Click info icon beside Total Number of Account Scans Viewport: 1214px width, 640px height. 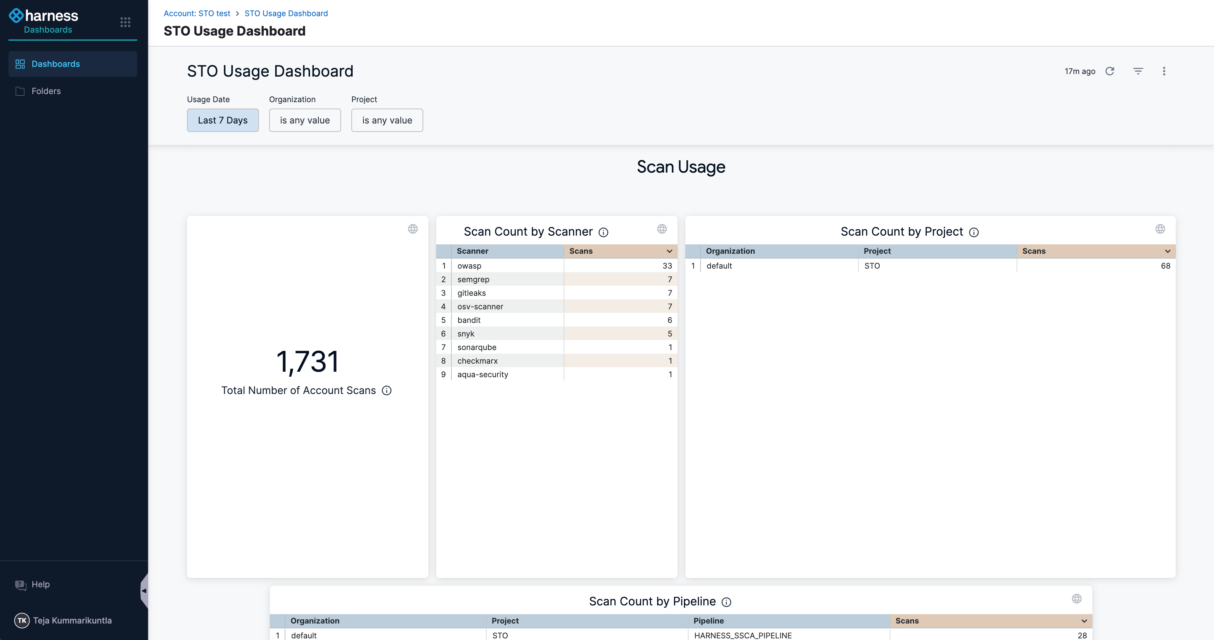[x=386, y=390]
